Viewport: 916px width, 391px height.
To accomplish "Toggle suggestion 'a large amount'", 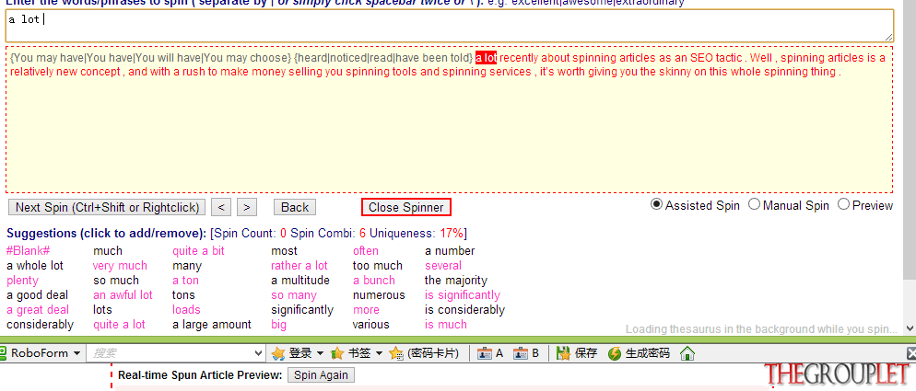I will coord(212,325).
